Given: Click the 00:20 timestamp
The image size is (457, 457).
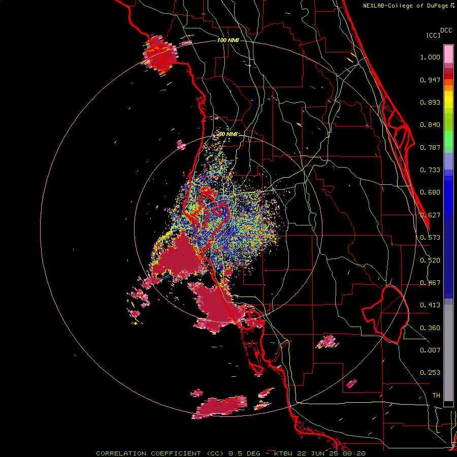Looking at the screenshot, I should [354, 453].
